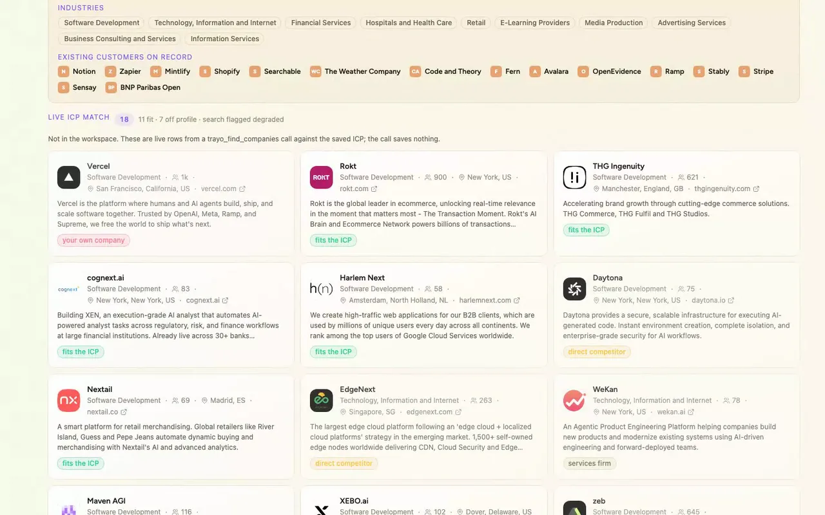Click the Advertising Services industry chip
This screenshot has width=825, height=515.
[x=692, y=23]
